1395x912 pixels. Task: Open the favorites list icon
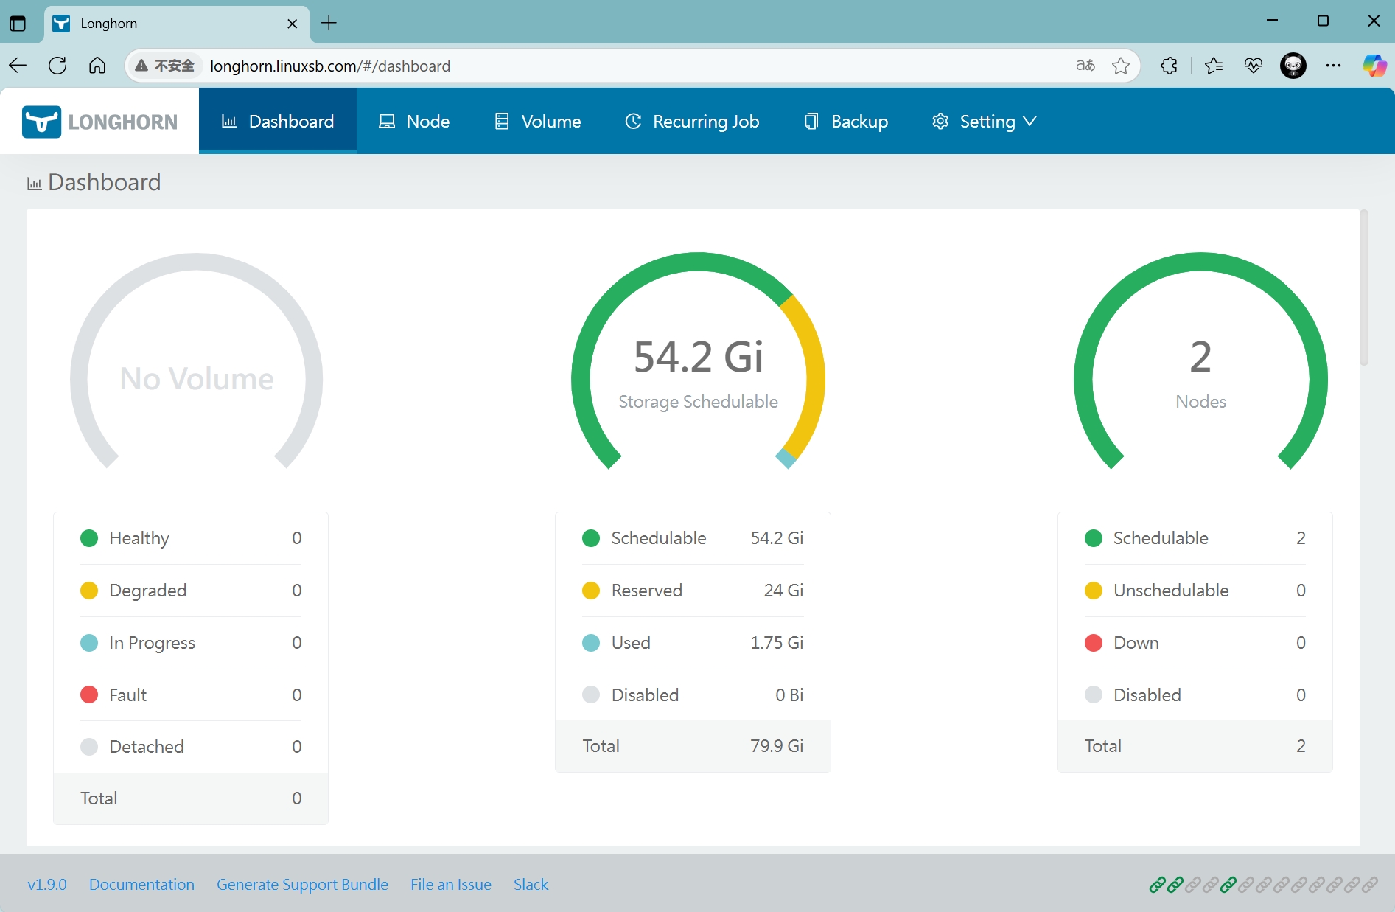tap(1214, 66)
